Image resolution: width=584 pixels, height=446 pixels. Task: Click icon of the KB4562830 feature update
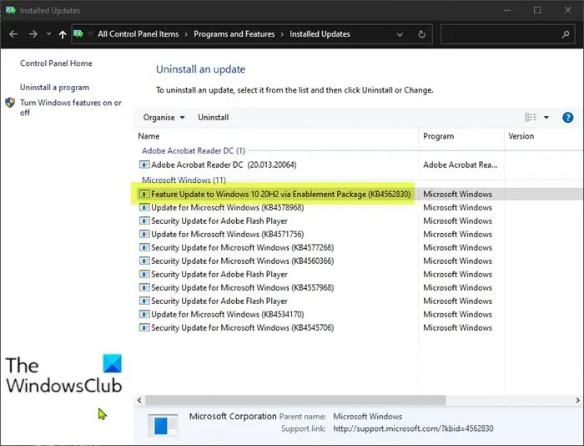144,194
